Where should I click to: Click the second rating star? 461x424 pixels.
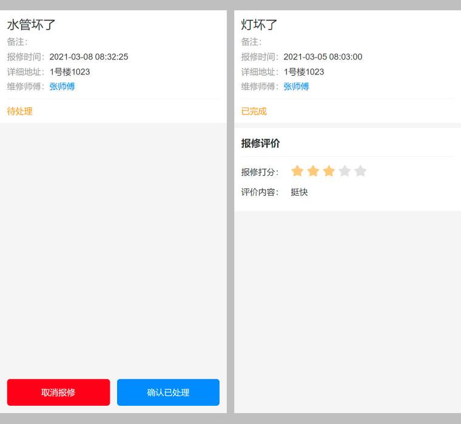tap(313, 171)
